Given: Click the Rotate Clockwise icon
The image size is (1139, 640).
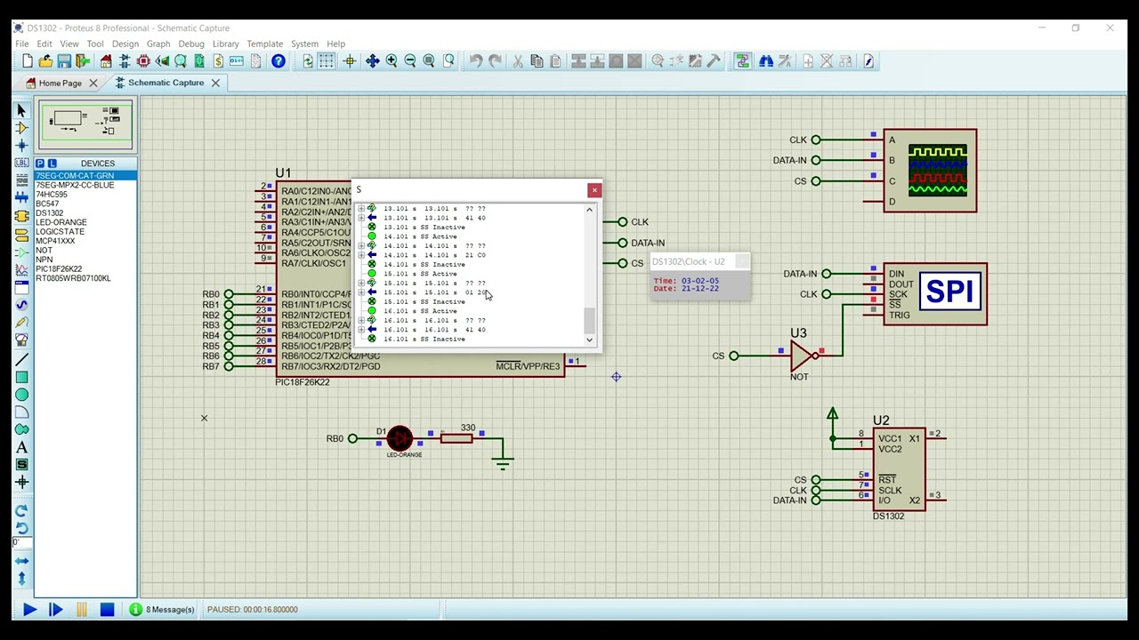Looking at the screenshot, I should point(21,511).
